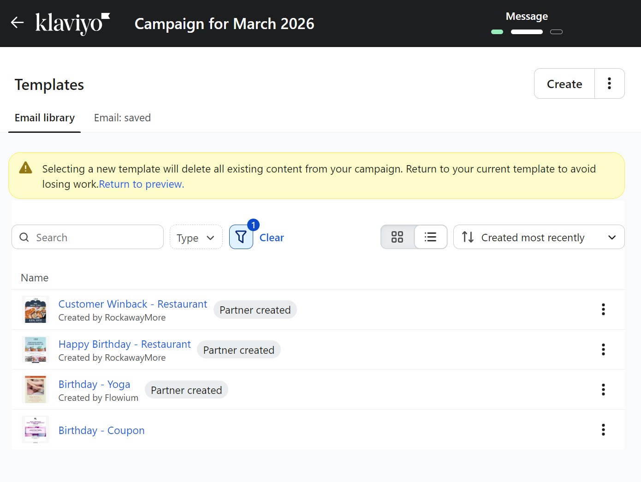Click the Campaign for March 2026 title

tap(225, 24)
